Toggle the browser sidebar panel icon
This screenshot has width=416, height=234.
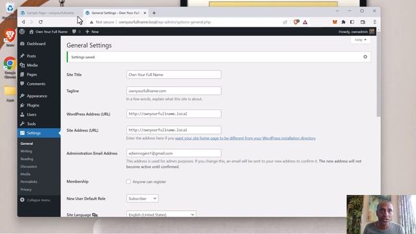[352, 22]
